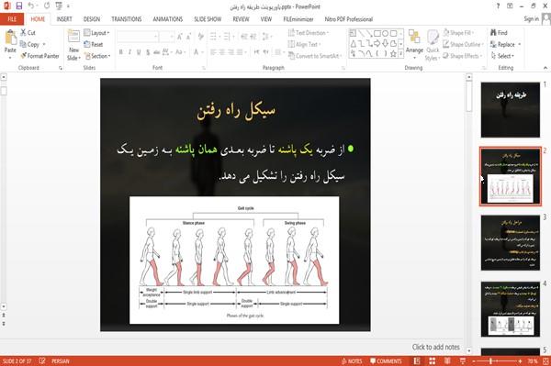Toggle Strikethrough formatting
The height and width of the screenshot is (366, 551).
[157, 52]
